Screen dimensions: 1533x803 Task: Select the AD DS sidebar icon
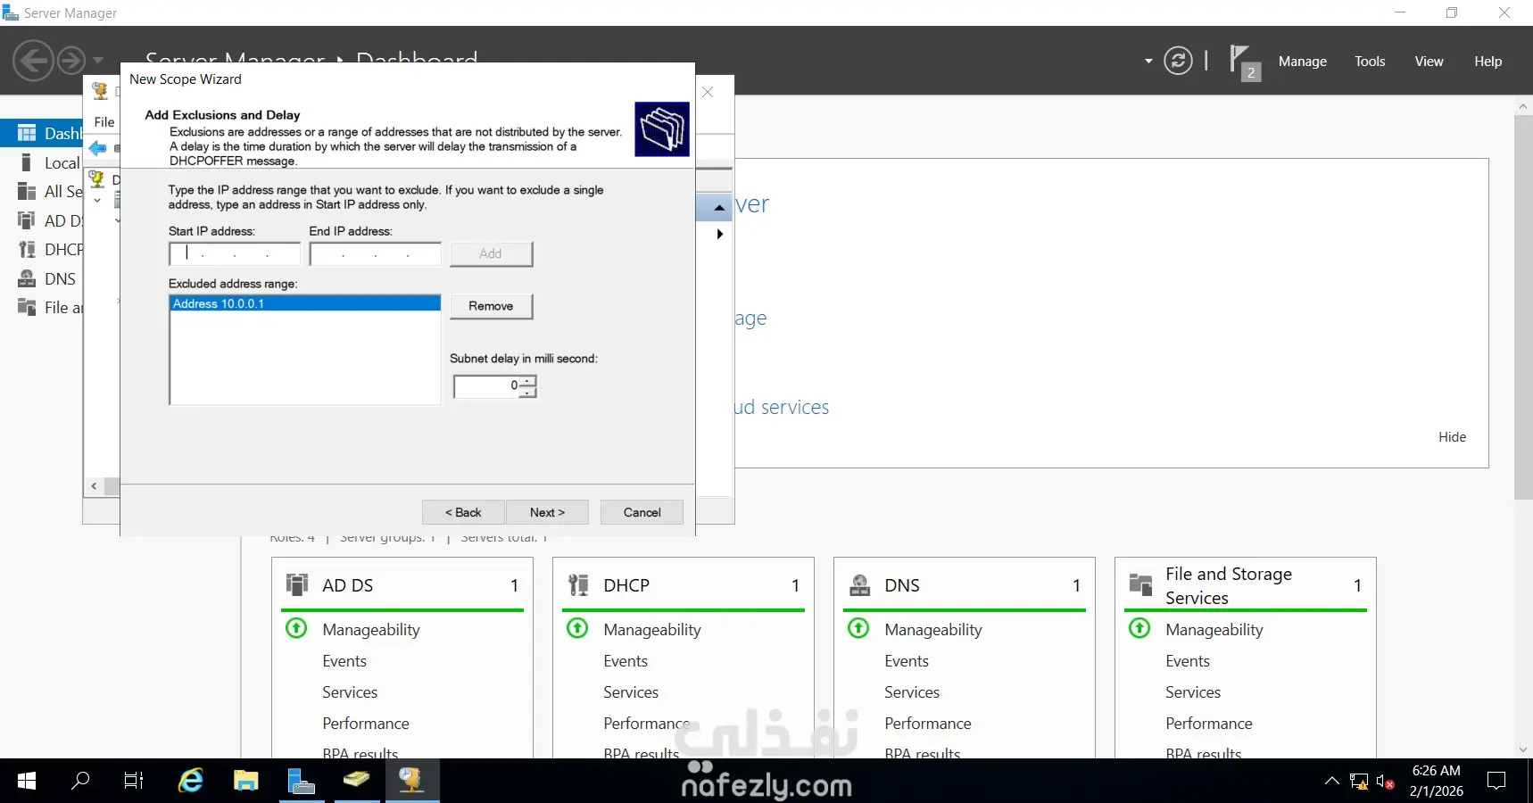click(x=27, y=220)
